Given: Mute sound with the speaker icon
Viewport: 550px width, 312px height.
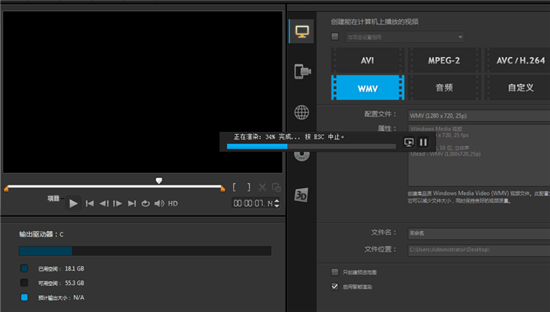Looking at the screenshot, I should (159, 203).
